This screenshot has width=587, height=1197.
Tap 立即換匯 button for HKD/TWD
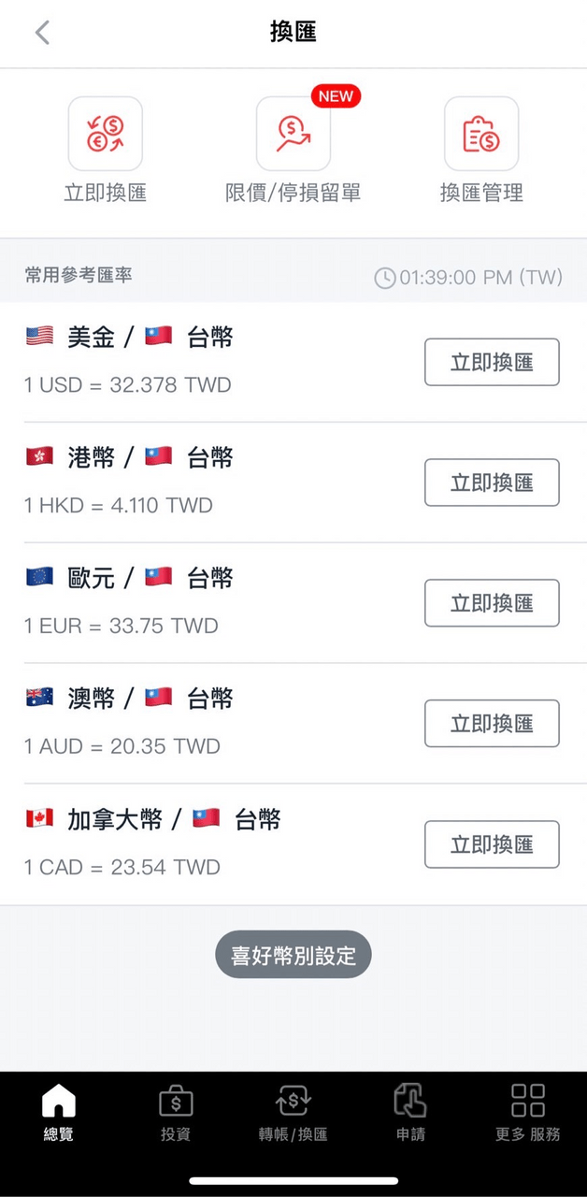point(492,483)
